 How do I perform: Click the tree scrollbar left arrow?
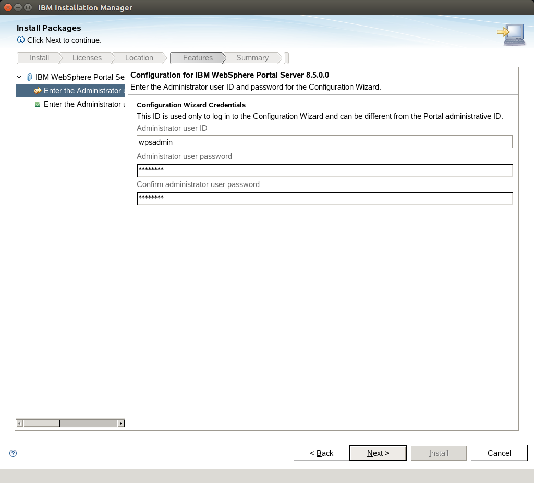click(19, 423)
